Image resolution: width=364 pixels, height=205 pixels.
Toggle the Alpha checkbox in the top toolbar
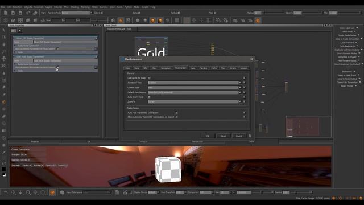click(139, 13)
